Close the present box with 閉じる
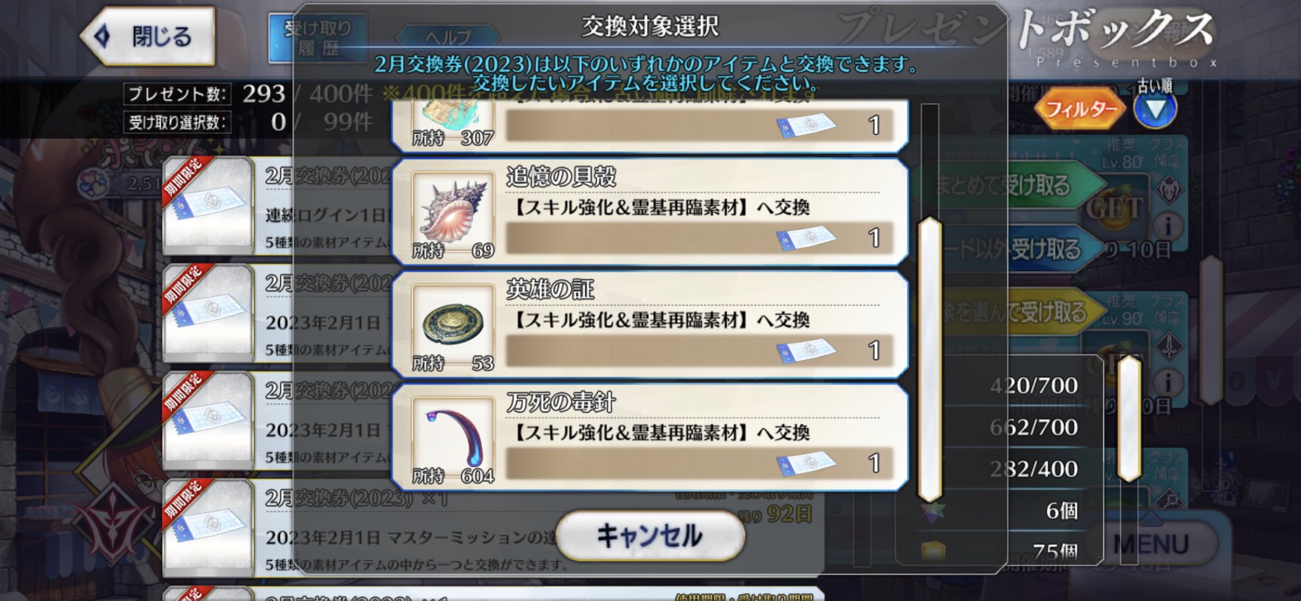The image size is (1301, 601). [x=147, y=36]
